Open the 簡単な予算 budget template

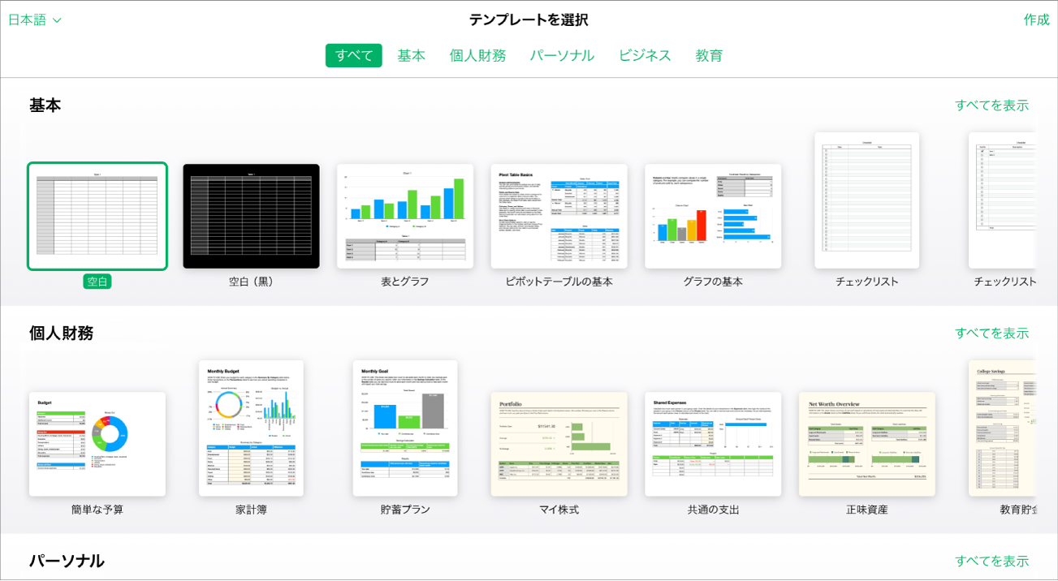(97, 443)
